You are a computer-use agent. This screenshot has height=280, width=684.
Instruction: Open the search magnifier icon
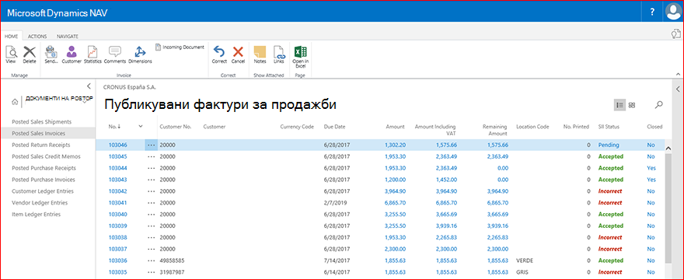pyautogui.click(x=658, y=105)
